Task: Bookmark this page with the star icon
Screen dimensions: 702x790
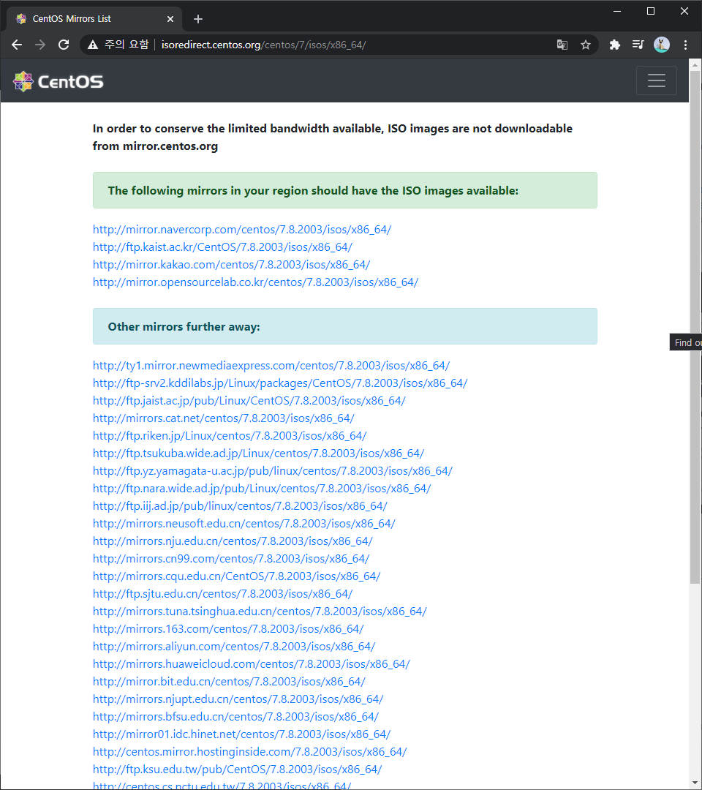Action: [x=585, y=45]
